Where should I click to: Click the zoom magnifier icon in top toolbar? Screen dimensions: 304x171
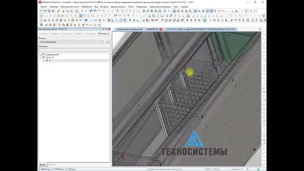152,11
